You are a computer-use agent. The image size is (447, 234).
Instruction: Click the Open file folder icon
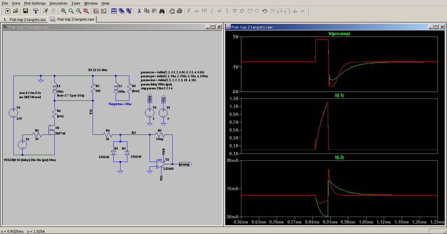tap(15, 11)
